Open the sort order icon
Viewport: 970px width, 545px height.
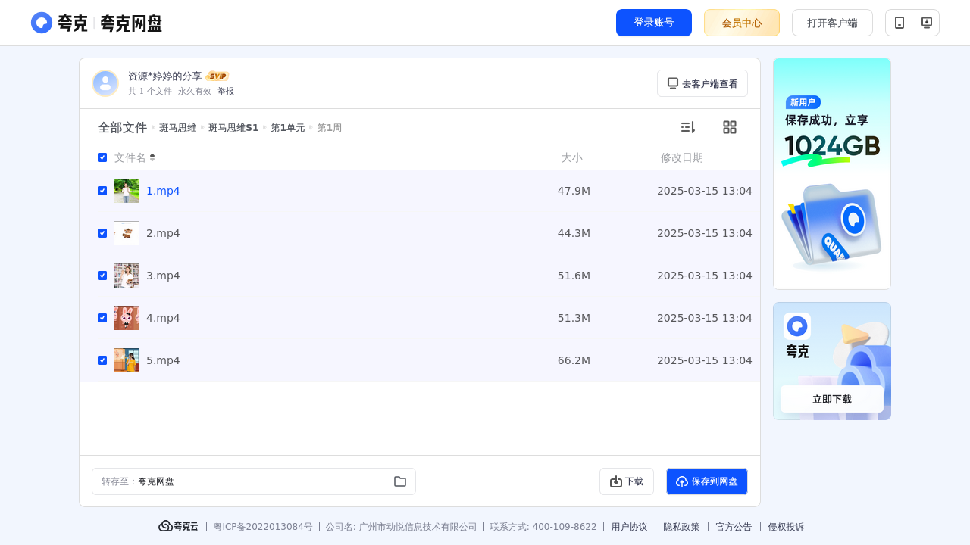687,127
